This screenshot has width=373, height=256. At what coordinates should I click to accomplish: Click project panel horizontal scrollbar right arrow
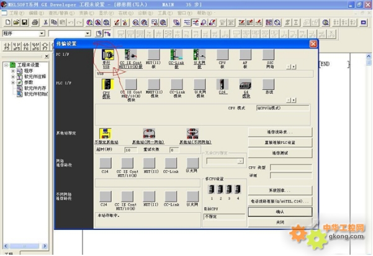(x=45, y=246)
